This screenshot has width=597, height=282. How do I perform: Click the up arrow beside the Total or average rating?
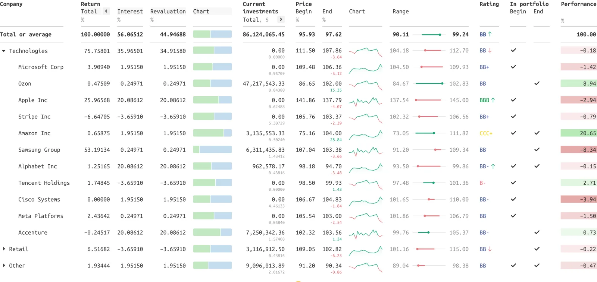click(490, 34)
